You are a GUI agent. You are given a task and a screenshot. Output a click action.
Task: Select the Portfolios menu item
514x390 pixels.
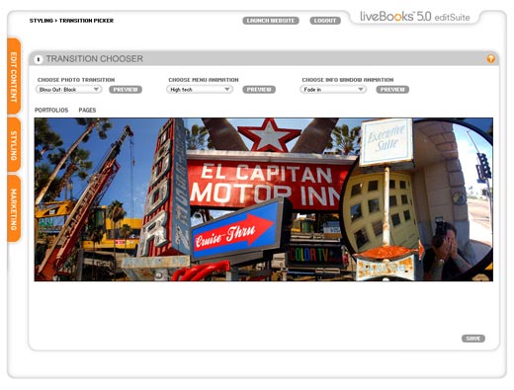[51, 110]
